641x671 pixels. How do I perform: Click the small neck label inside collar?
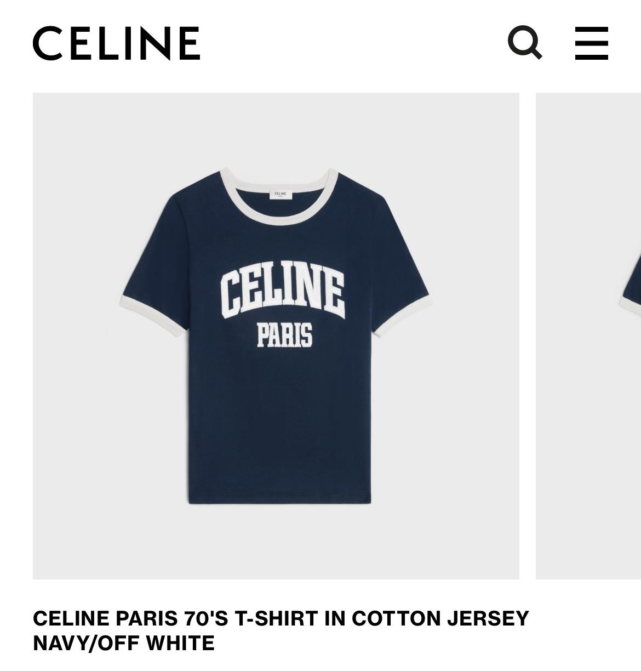point(281,195)
